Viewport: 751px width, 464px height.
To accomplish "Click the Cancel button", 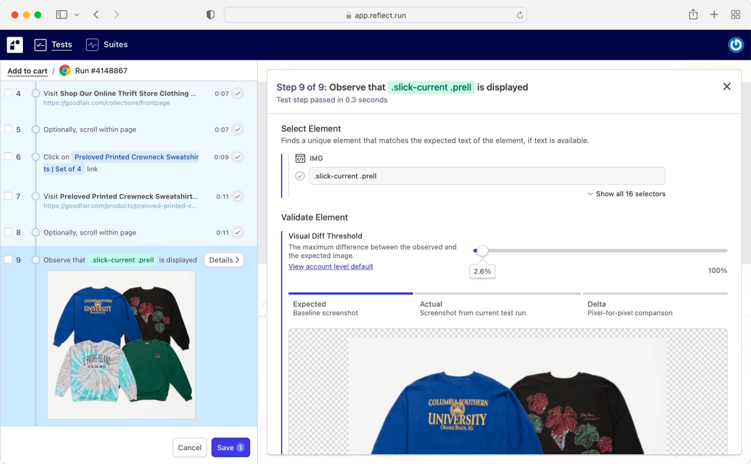I will point(190,448).
